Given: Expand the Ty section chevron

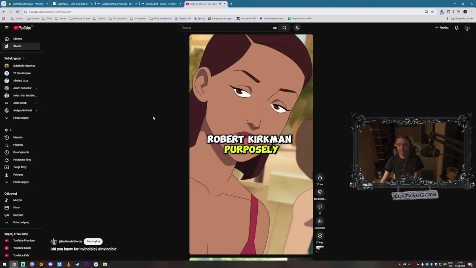Looking at the screenshot, I should pos(10,130).
